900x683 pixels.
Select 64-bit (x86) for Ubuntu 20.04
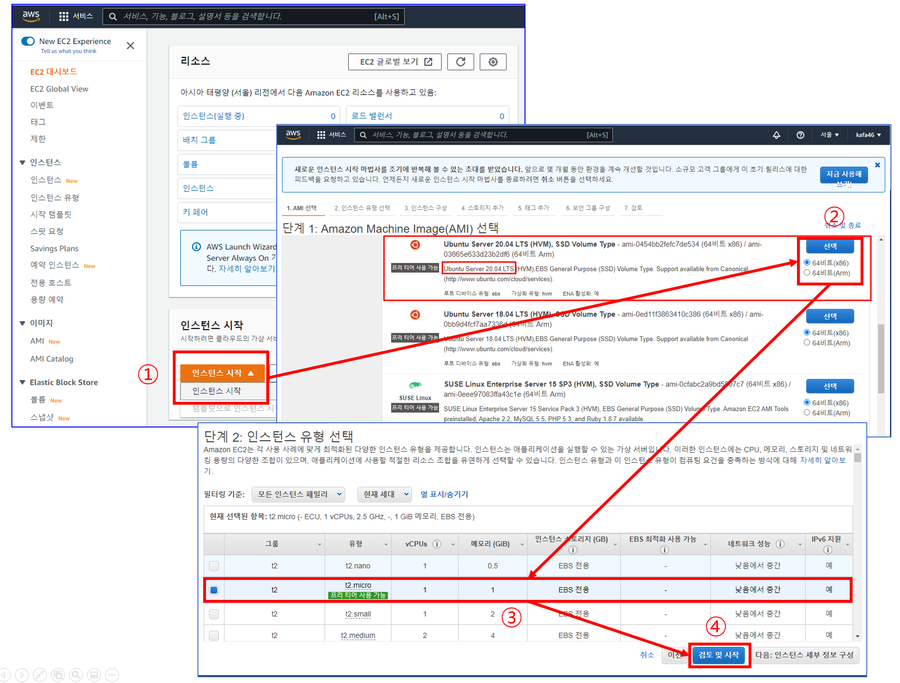[x=806, y=263]
